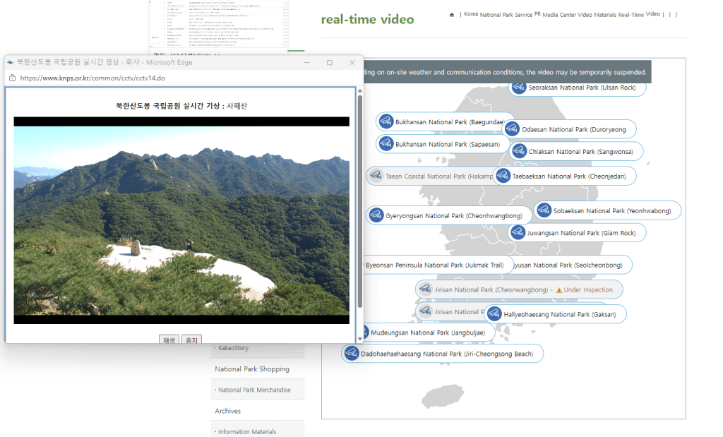Click the CCTV icon for Chiaksan Sangwonsa
The image size is (723, 437).
(519, 151)
